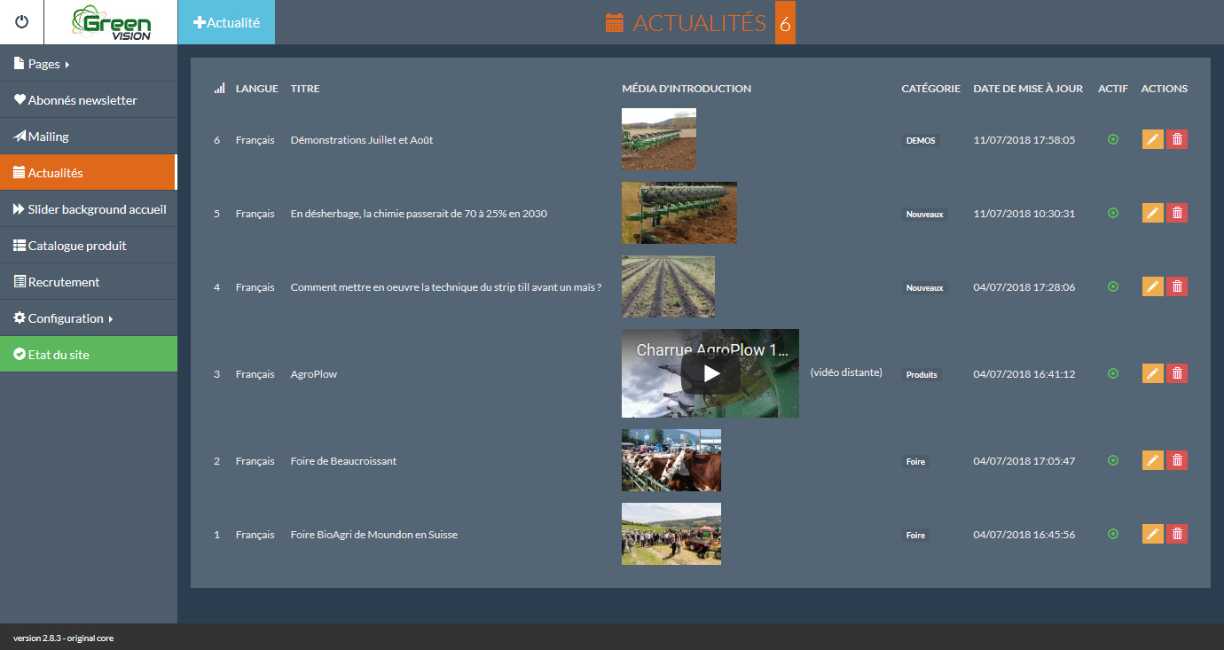Screen dimensions: 1224x650
Task: Edit the Foire de Beaucroissant article
Action: click(x=1152, y=460)
